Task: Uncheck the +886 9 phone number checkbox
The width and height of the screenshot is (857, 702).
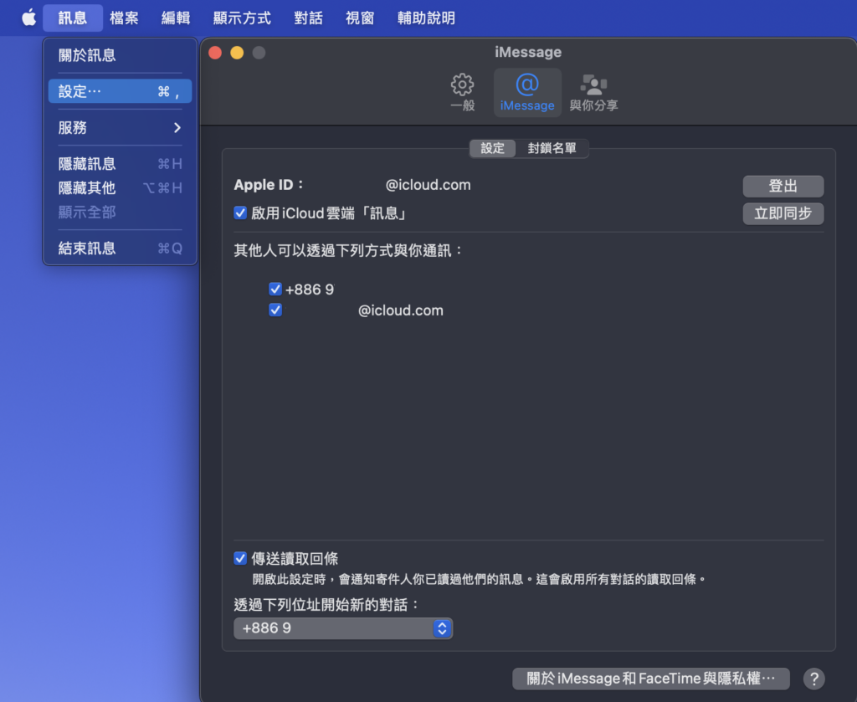Action: click(x=275, y=290)
